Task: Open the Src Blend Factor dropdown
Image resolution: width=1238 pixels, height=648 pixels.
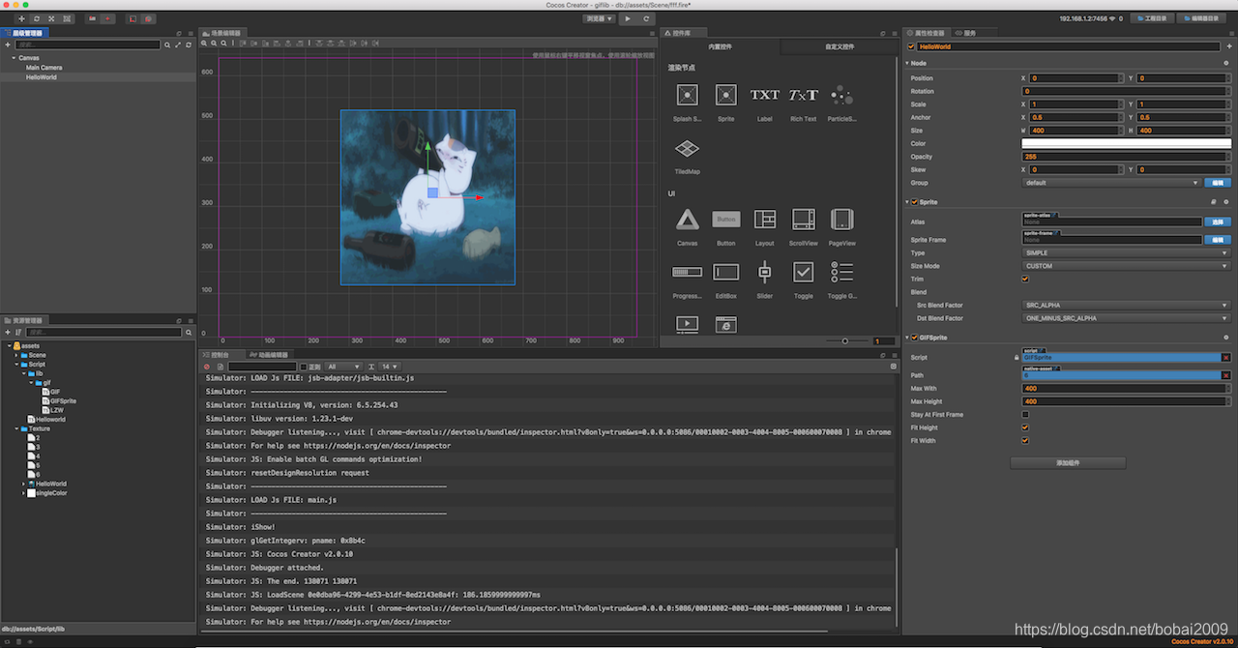Action: (1127, 305)
